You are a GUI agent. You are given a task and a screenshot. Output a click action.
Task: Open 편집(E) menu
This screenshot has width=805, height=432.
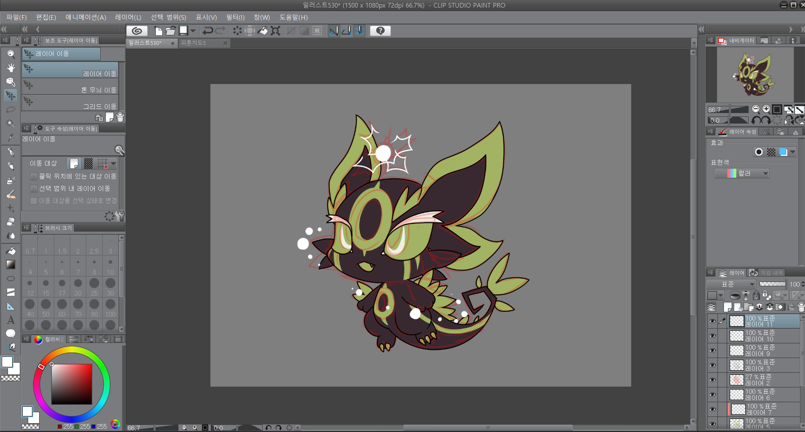click(46, 17)
